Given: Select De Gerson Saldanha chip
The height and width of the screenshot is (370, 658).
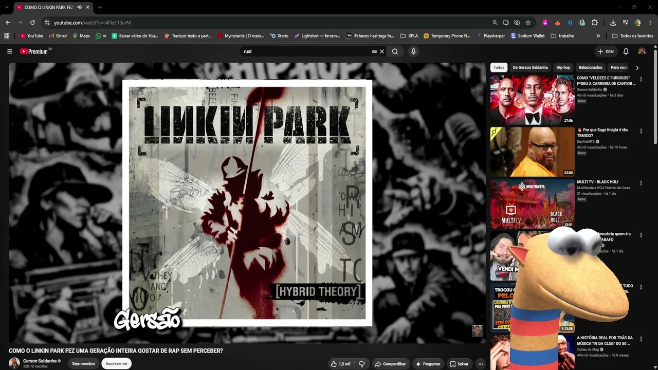Looking at the screenshot, I should pos(530,67).
